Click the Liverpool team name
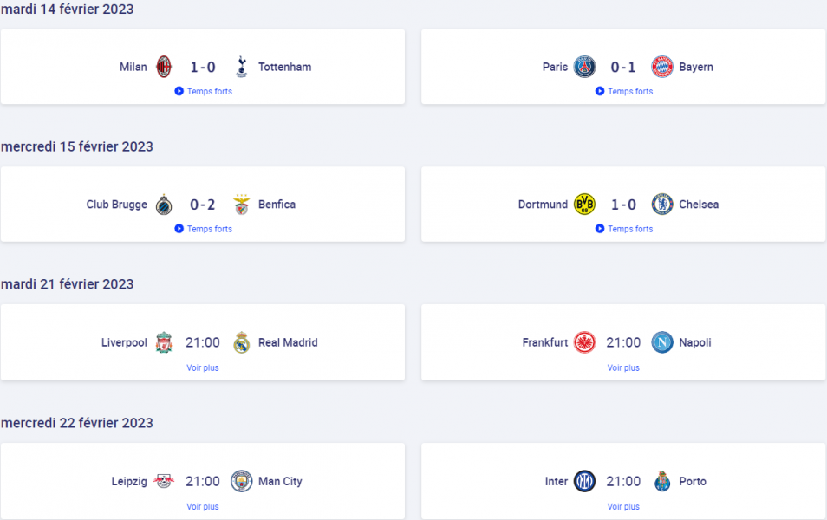The image size is (827, 520). coord(124,343)
